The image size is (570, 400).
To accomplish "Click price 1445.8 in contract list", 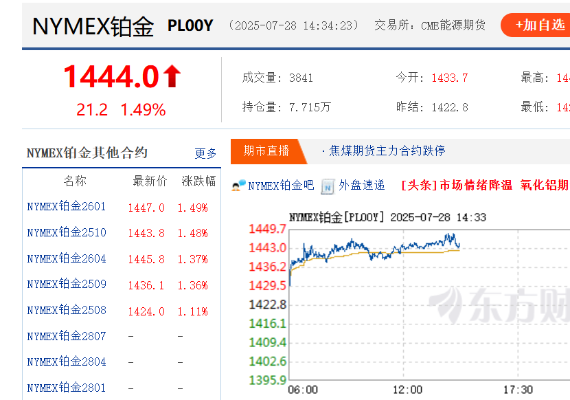I will click(146, 260).
